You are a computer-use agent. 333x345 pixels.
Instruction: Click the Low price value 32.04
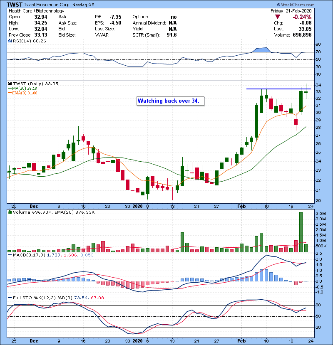tap(41, 29)
